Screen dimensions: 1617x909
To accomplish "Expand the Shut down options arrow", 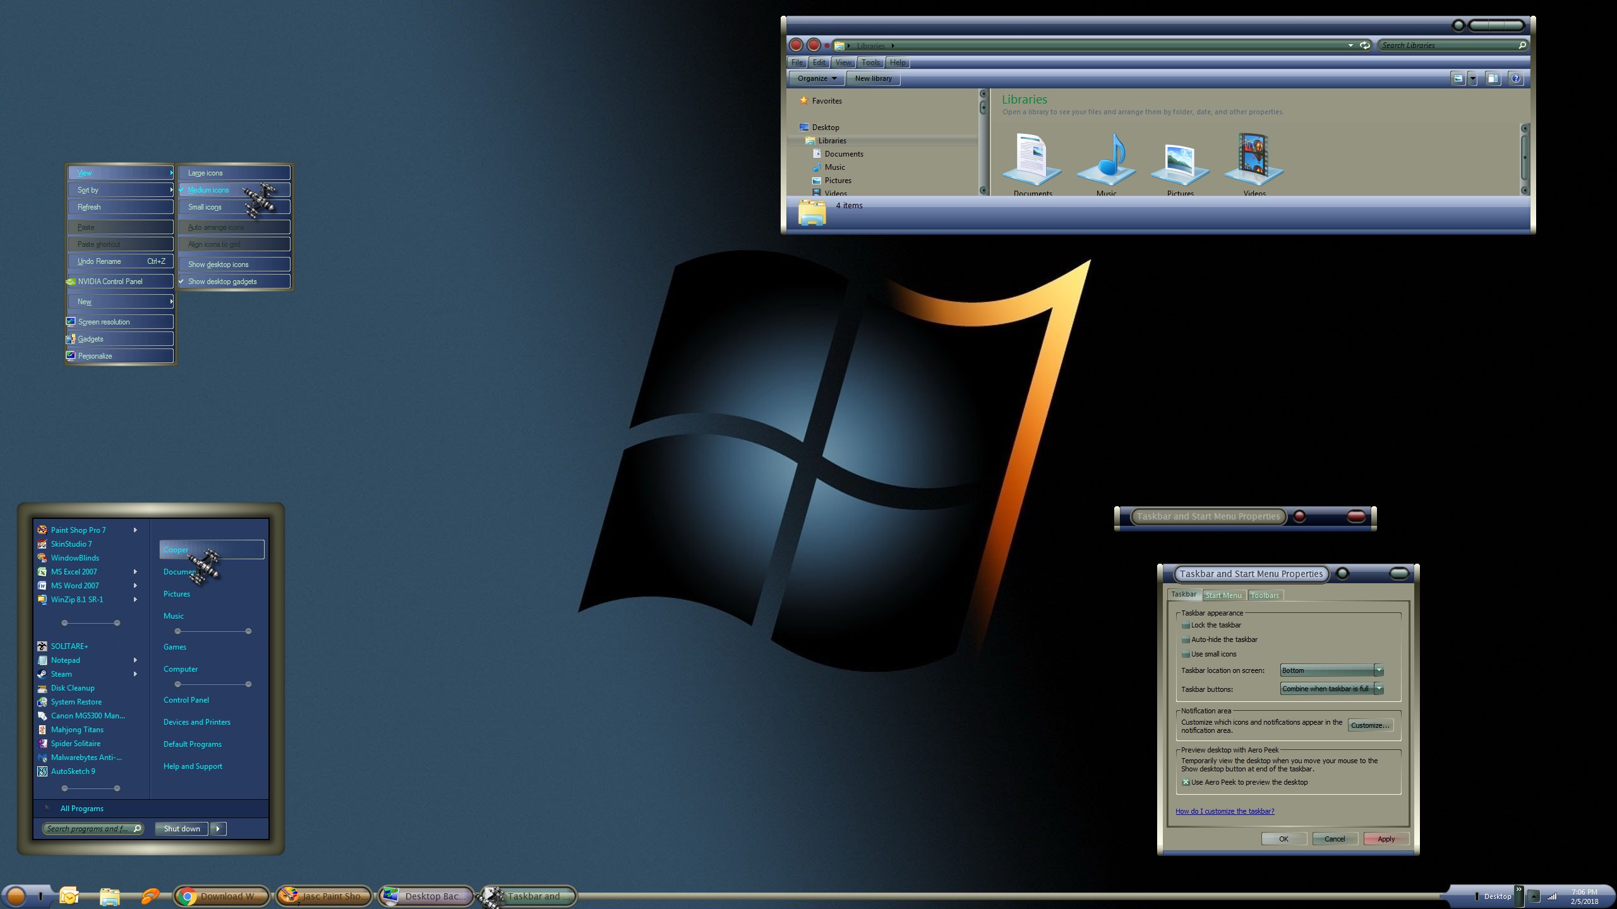I will pos(218,829).
